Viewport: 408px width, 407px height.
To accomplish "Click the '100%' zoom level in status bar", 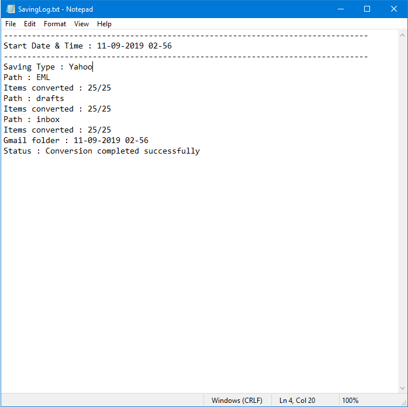I will click(x=350, y=400).
